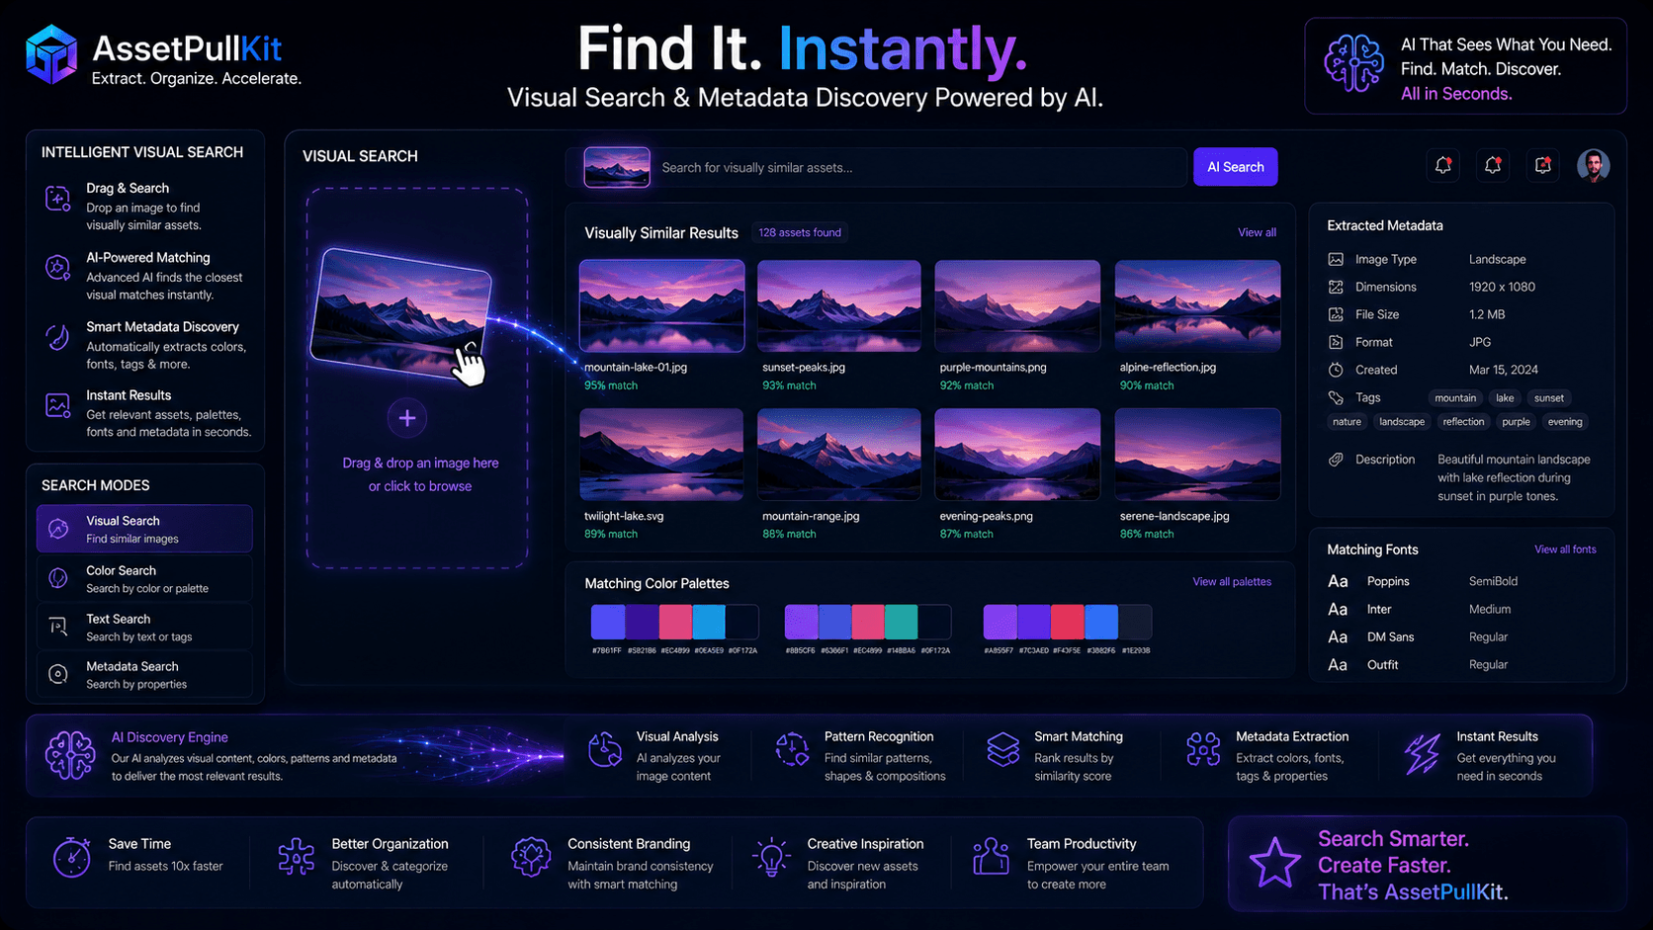Click the Tags label icon
This screenshot has height=930, width=1653.
1336,397
